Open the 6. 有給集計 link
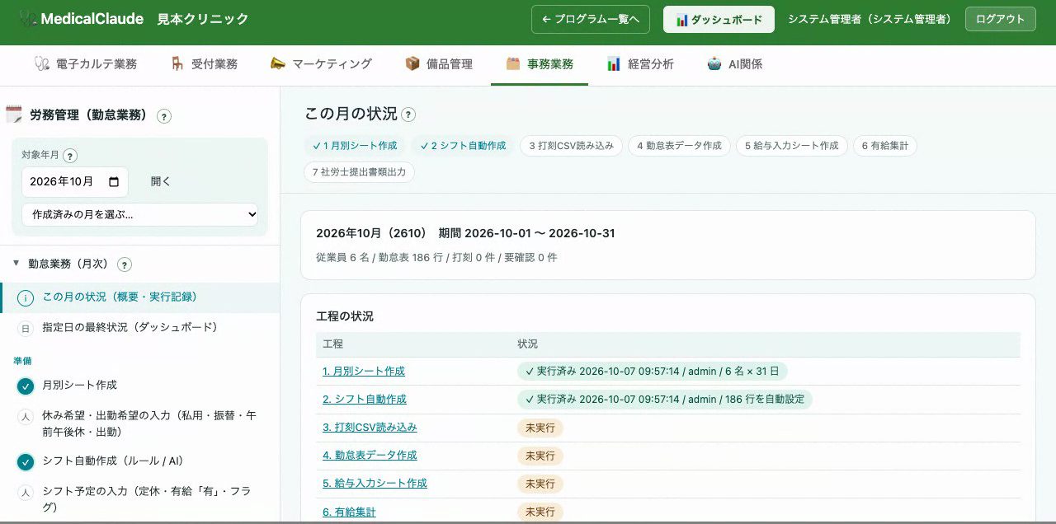The image size is (1056, 524). pos(349,512)
